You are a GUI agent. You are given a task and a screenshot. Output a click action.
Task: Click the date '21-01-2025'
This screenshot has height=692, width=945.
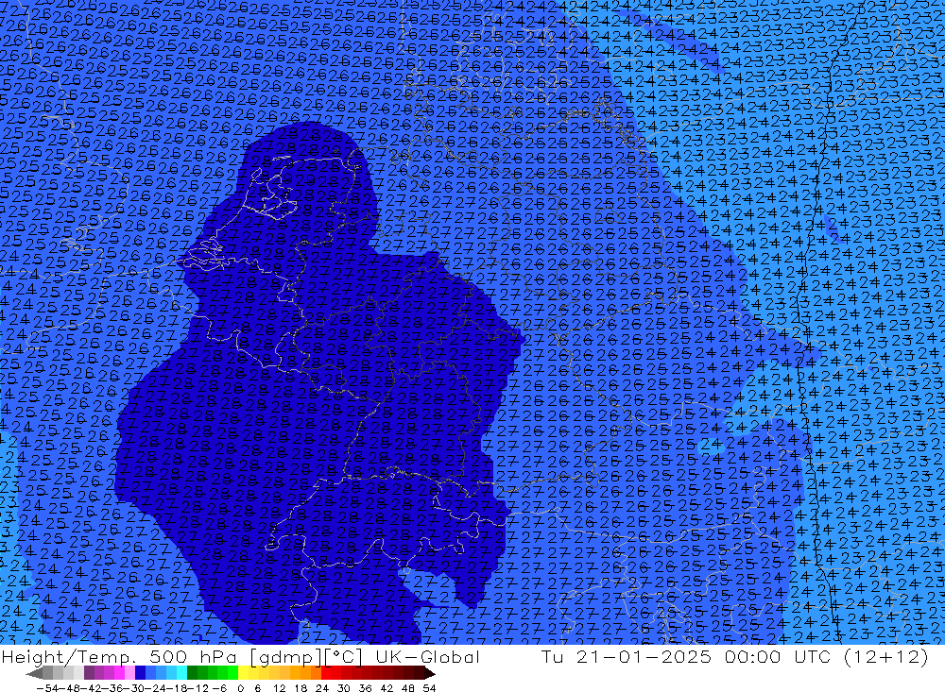(x=644, y=656)
